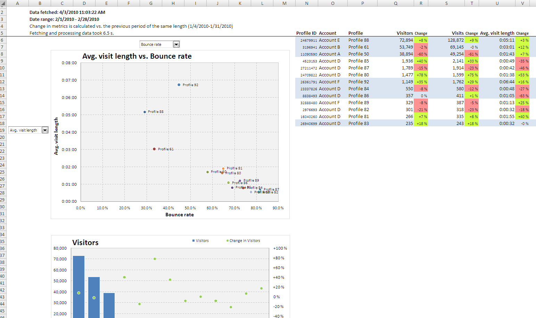Screen dimensions: 536x318
Task: Select column header N
Action: (306, 3)
